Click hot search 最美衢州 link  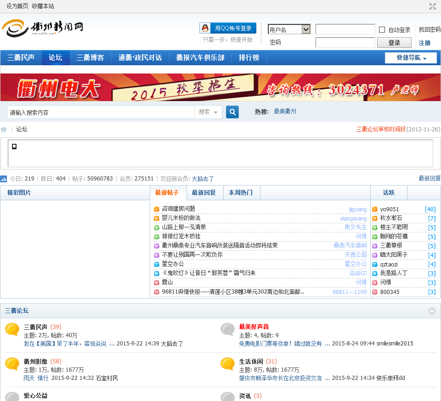(285, 111)
